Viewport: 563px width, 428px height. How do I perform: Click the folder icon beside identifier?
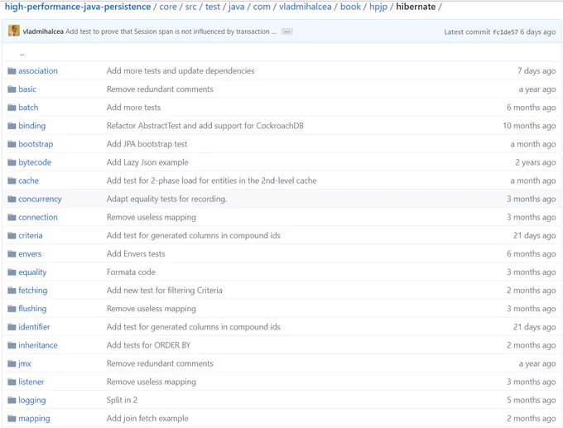tap(12, 327)
